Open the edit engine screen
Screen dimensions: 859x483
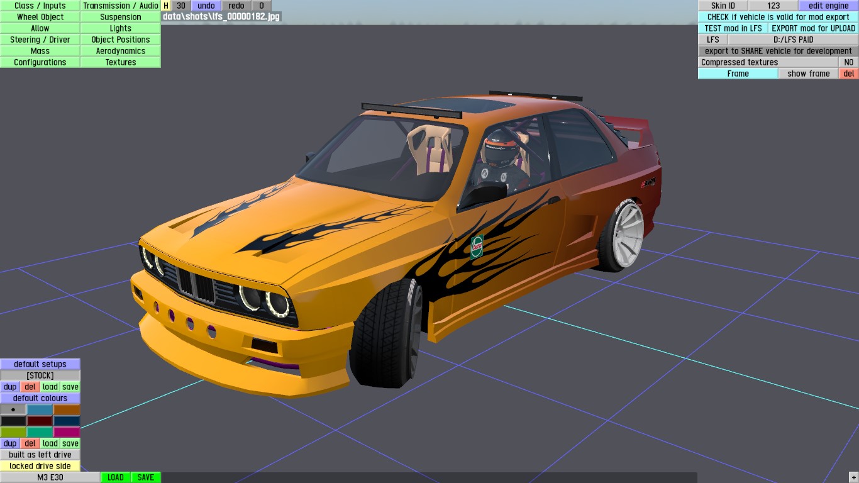829,6
